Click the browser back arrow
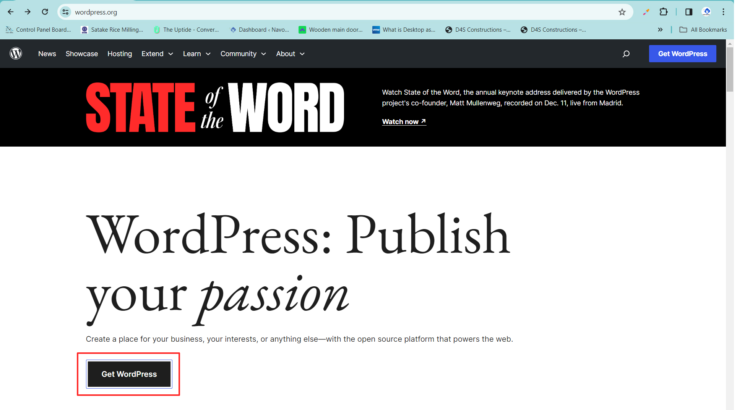 (x=11, y=12)
